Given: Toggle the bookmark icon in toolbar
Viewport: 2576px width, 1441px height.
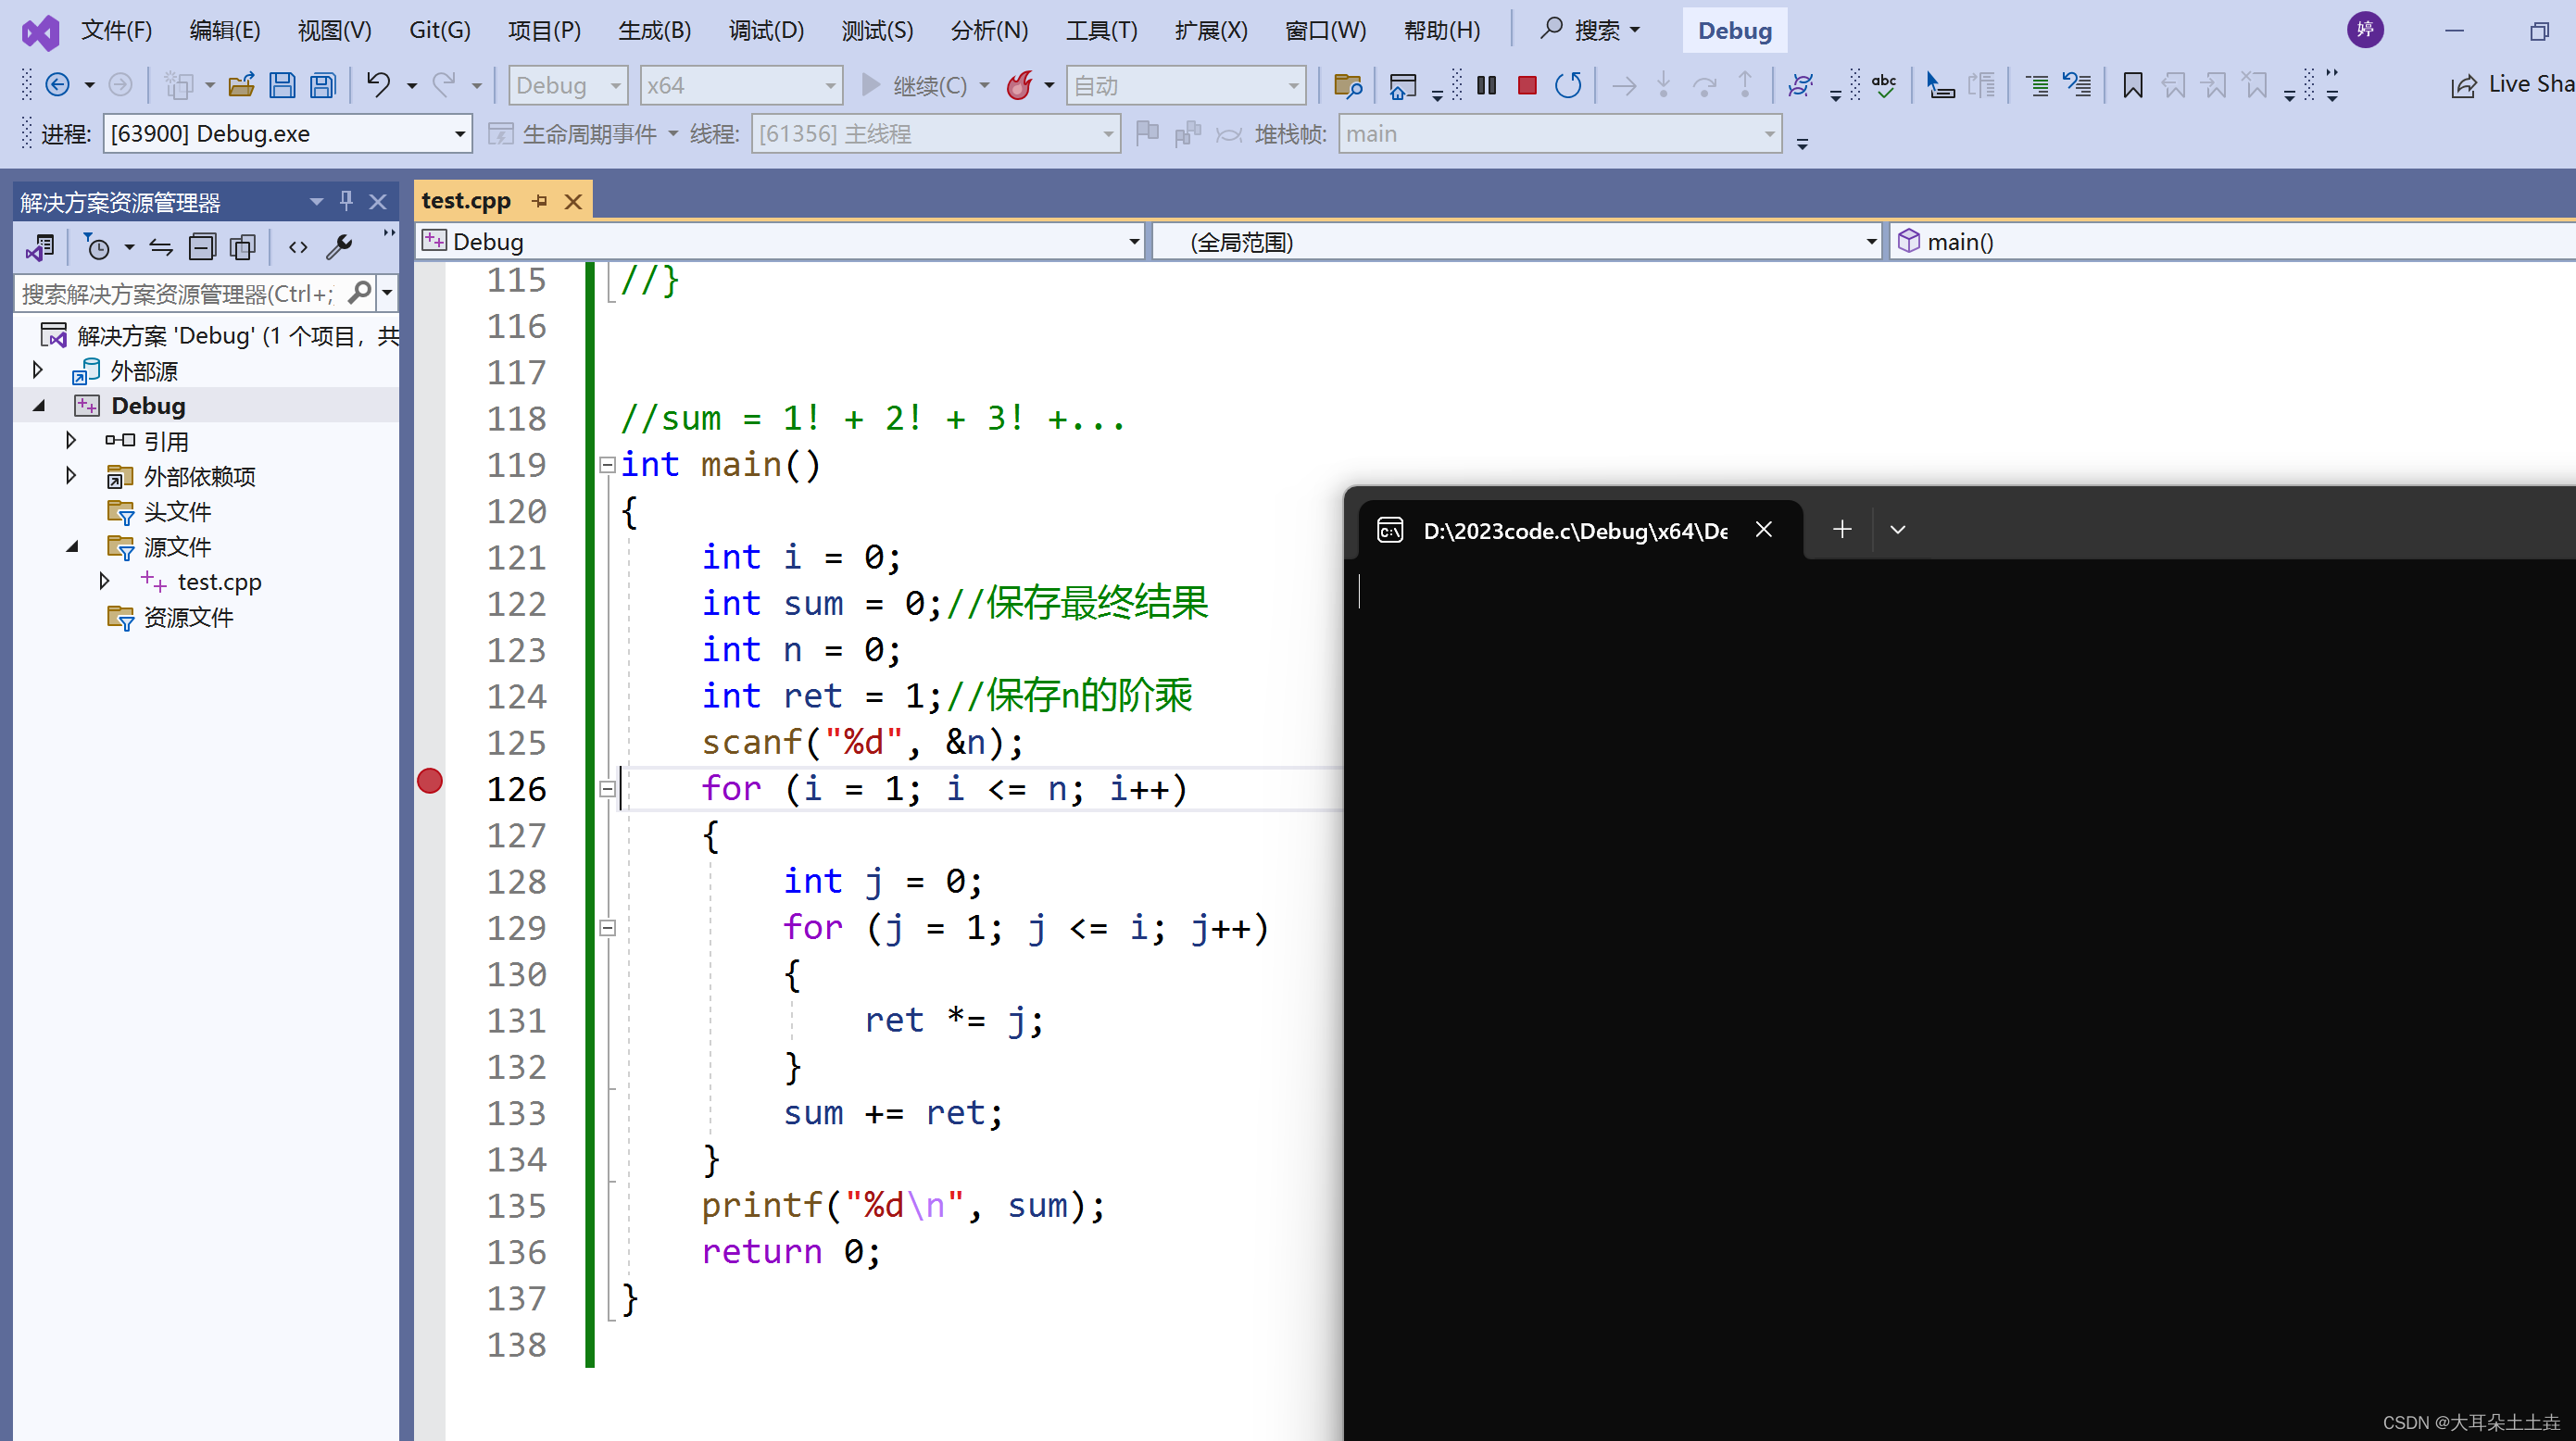Looking at the screenshot, I should pyautogui.click(x=2133, y=86).
